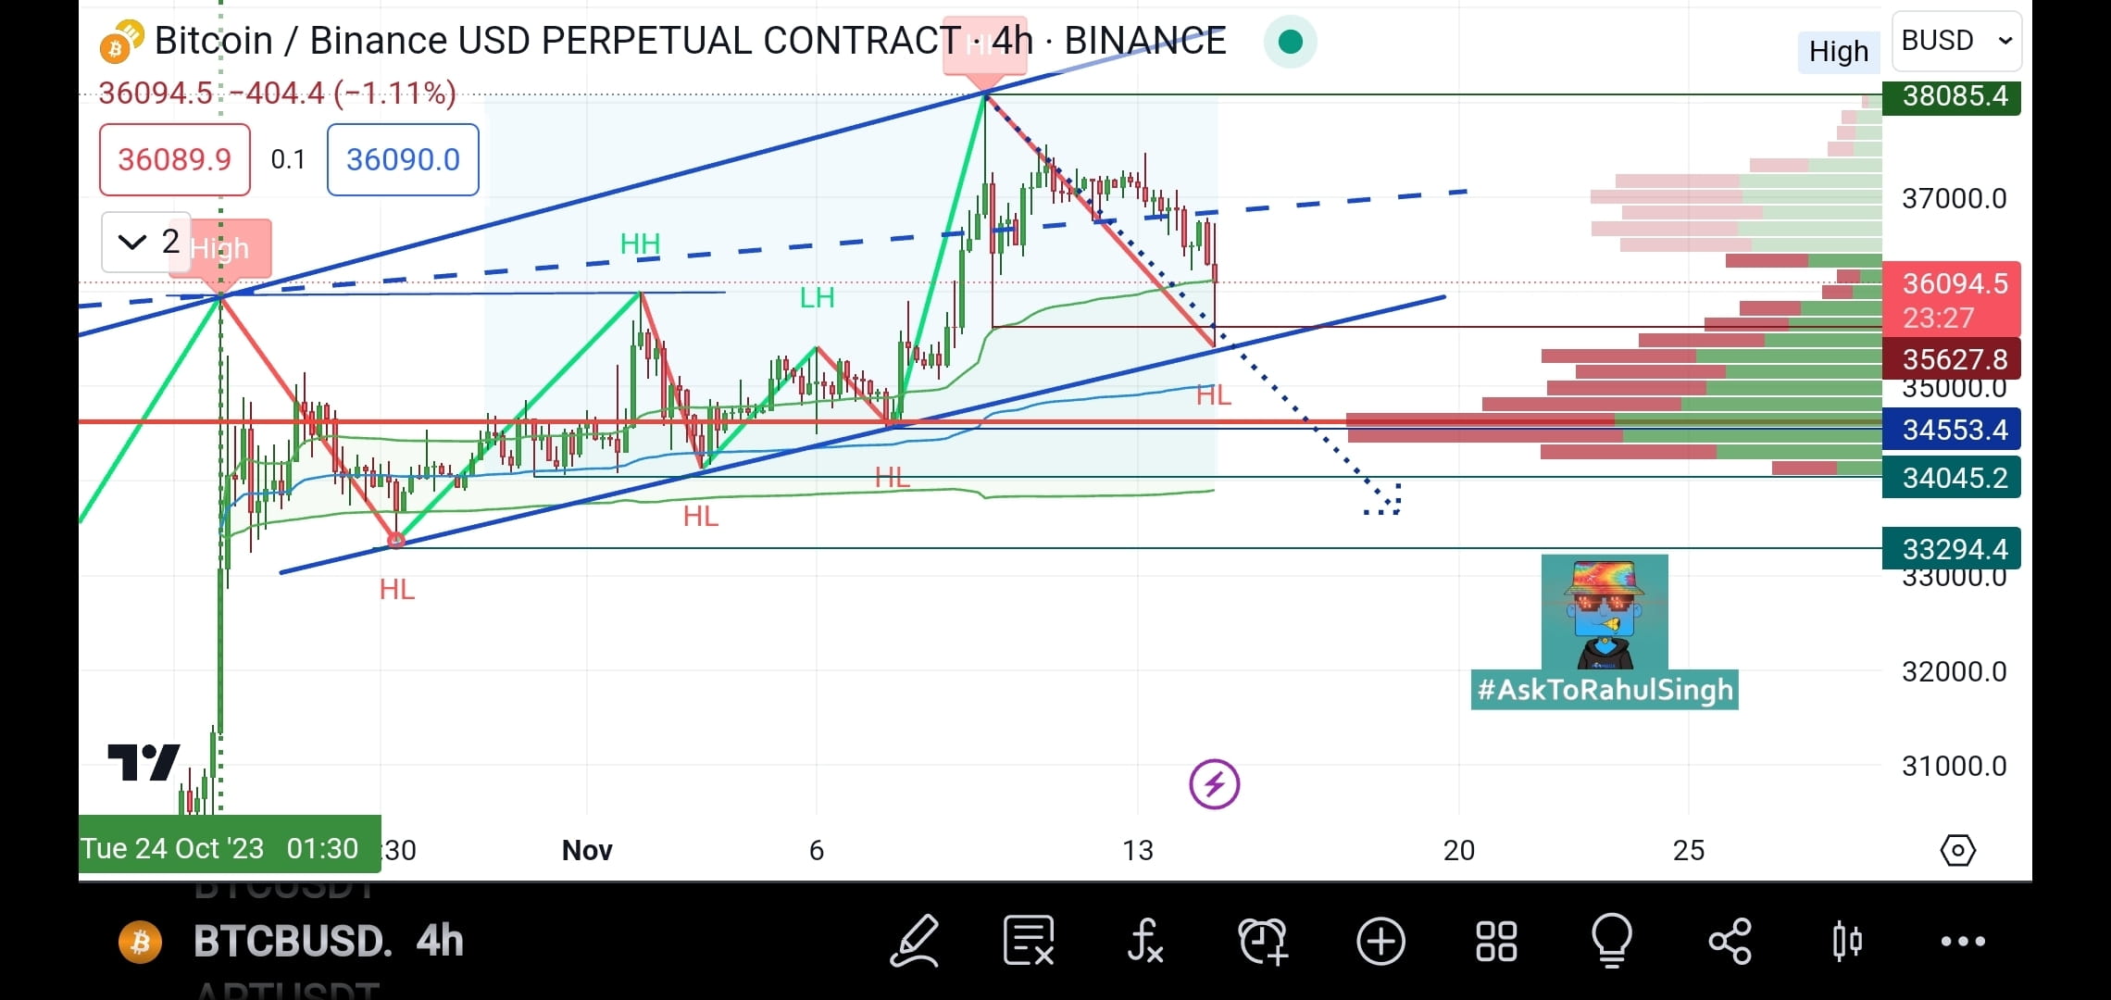2111x1000 pixels.
Task: Open more options with the ellipsis menu
Action: click(1966, 941)
